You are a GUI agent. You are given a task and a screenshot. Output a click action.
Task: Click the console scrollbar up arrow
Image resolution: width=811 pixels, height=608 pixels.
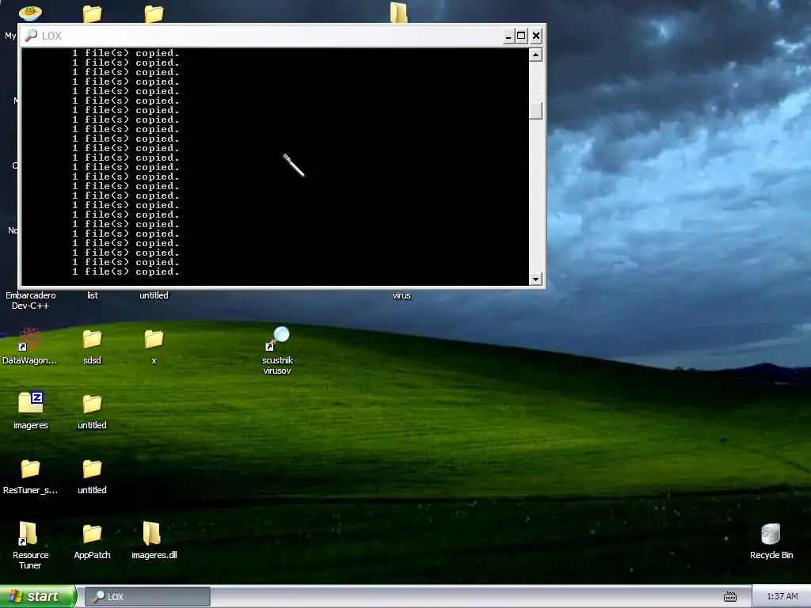[x=535, y=55]
